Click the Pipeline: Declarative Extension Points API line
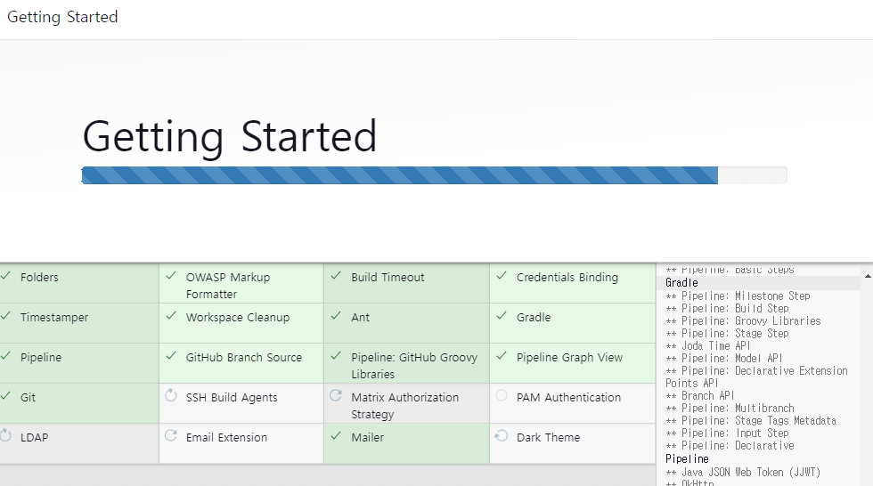The height and width of the screenshot is (486, 873). pos(756,377)
